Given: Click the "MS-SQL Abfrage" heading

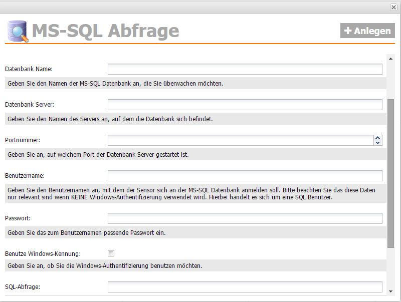Looking at the screenshot, I should (105, 31).
